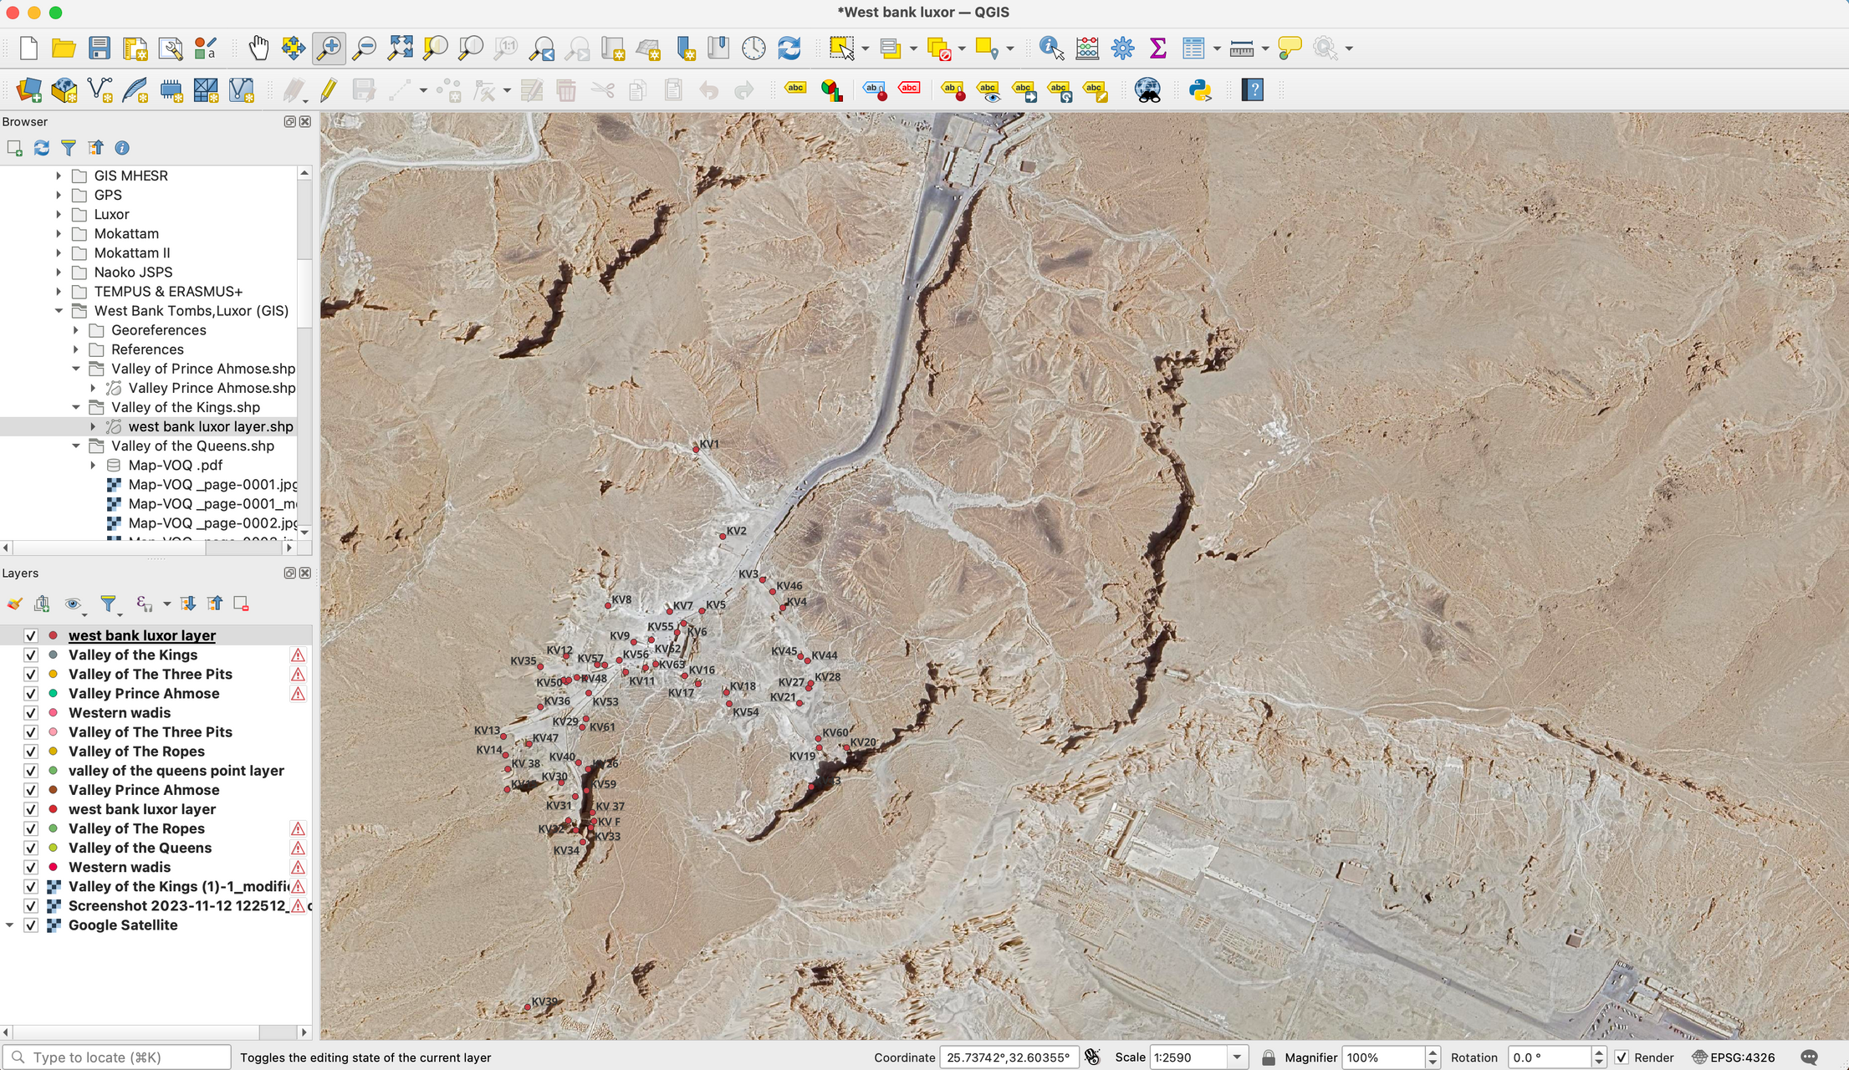Expand the Georeferences folder
1849x1070 pixels.
click(76, 330)
